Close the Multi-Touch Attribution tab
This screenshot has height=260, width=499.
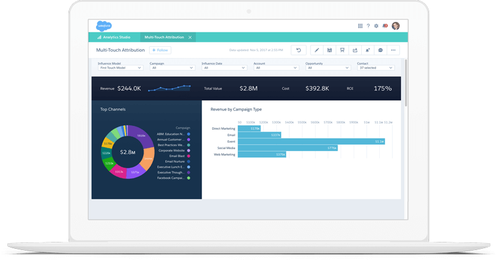[x=190, y=37]
